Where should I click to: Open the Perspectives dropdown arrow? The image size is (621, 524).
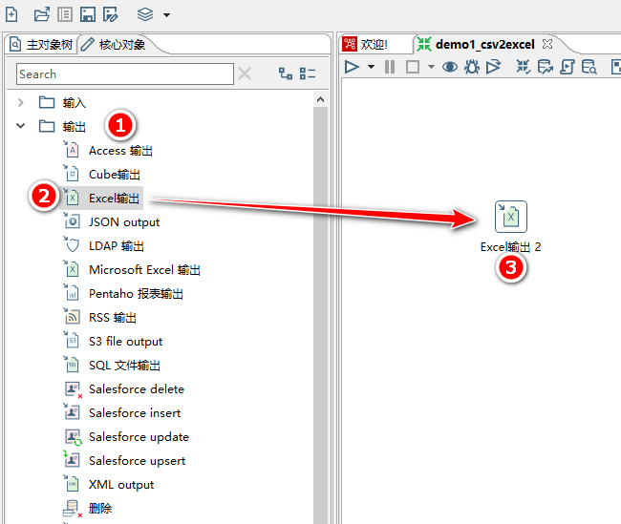[x=167, y=15]
